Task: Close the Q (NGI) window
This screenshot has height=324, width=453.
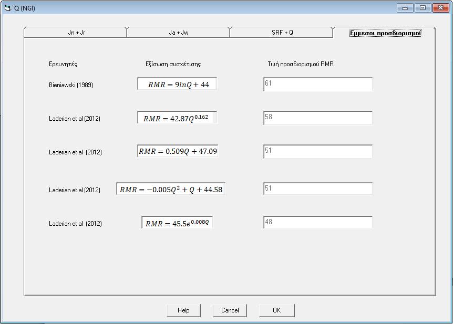Action: point(440,8)
